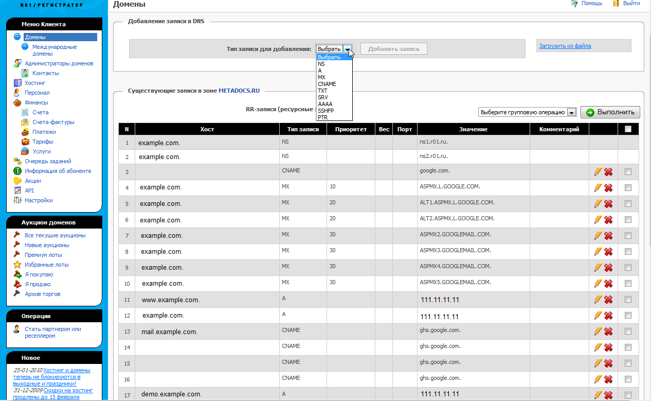The height and width of the screenshot is (401, 651).
Task: Edit ASPMX2.GOOGLEMAIL.COM. record pencil
Action: 598,236
